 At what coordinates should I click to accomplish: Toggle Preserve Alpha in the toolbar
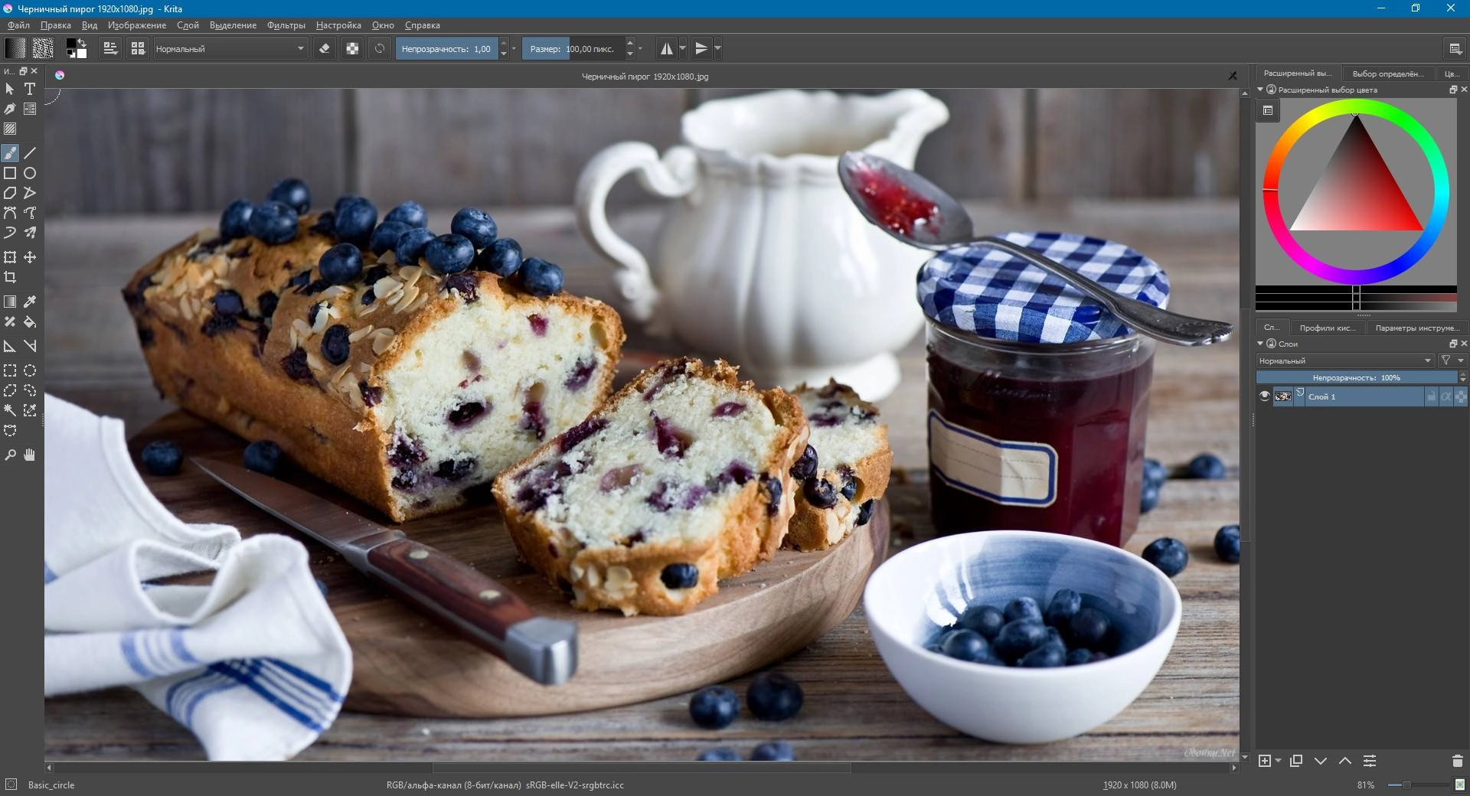(x=352, y=48)
